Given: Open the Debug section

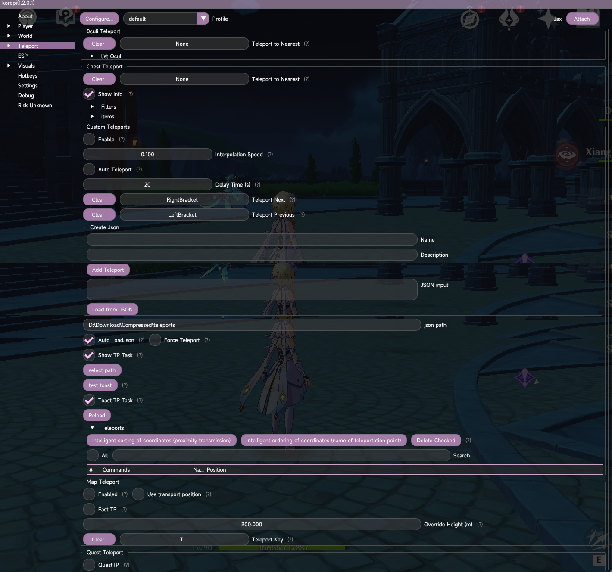Looking at the screenshot, I should coord(26,96).
